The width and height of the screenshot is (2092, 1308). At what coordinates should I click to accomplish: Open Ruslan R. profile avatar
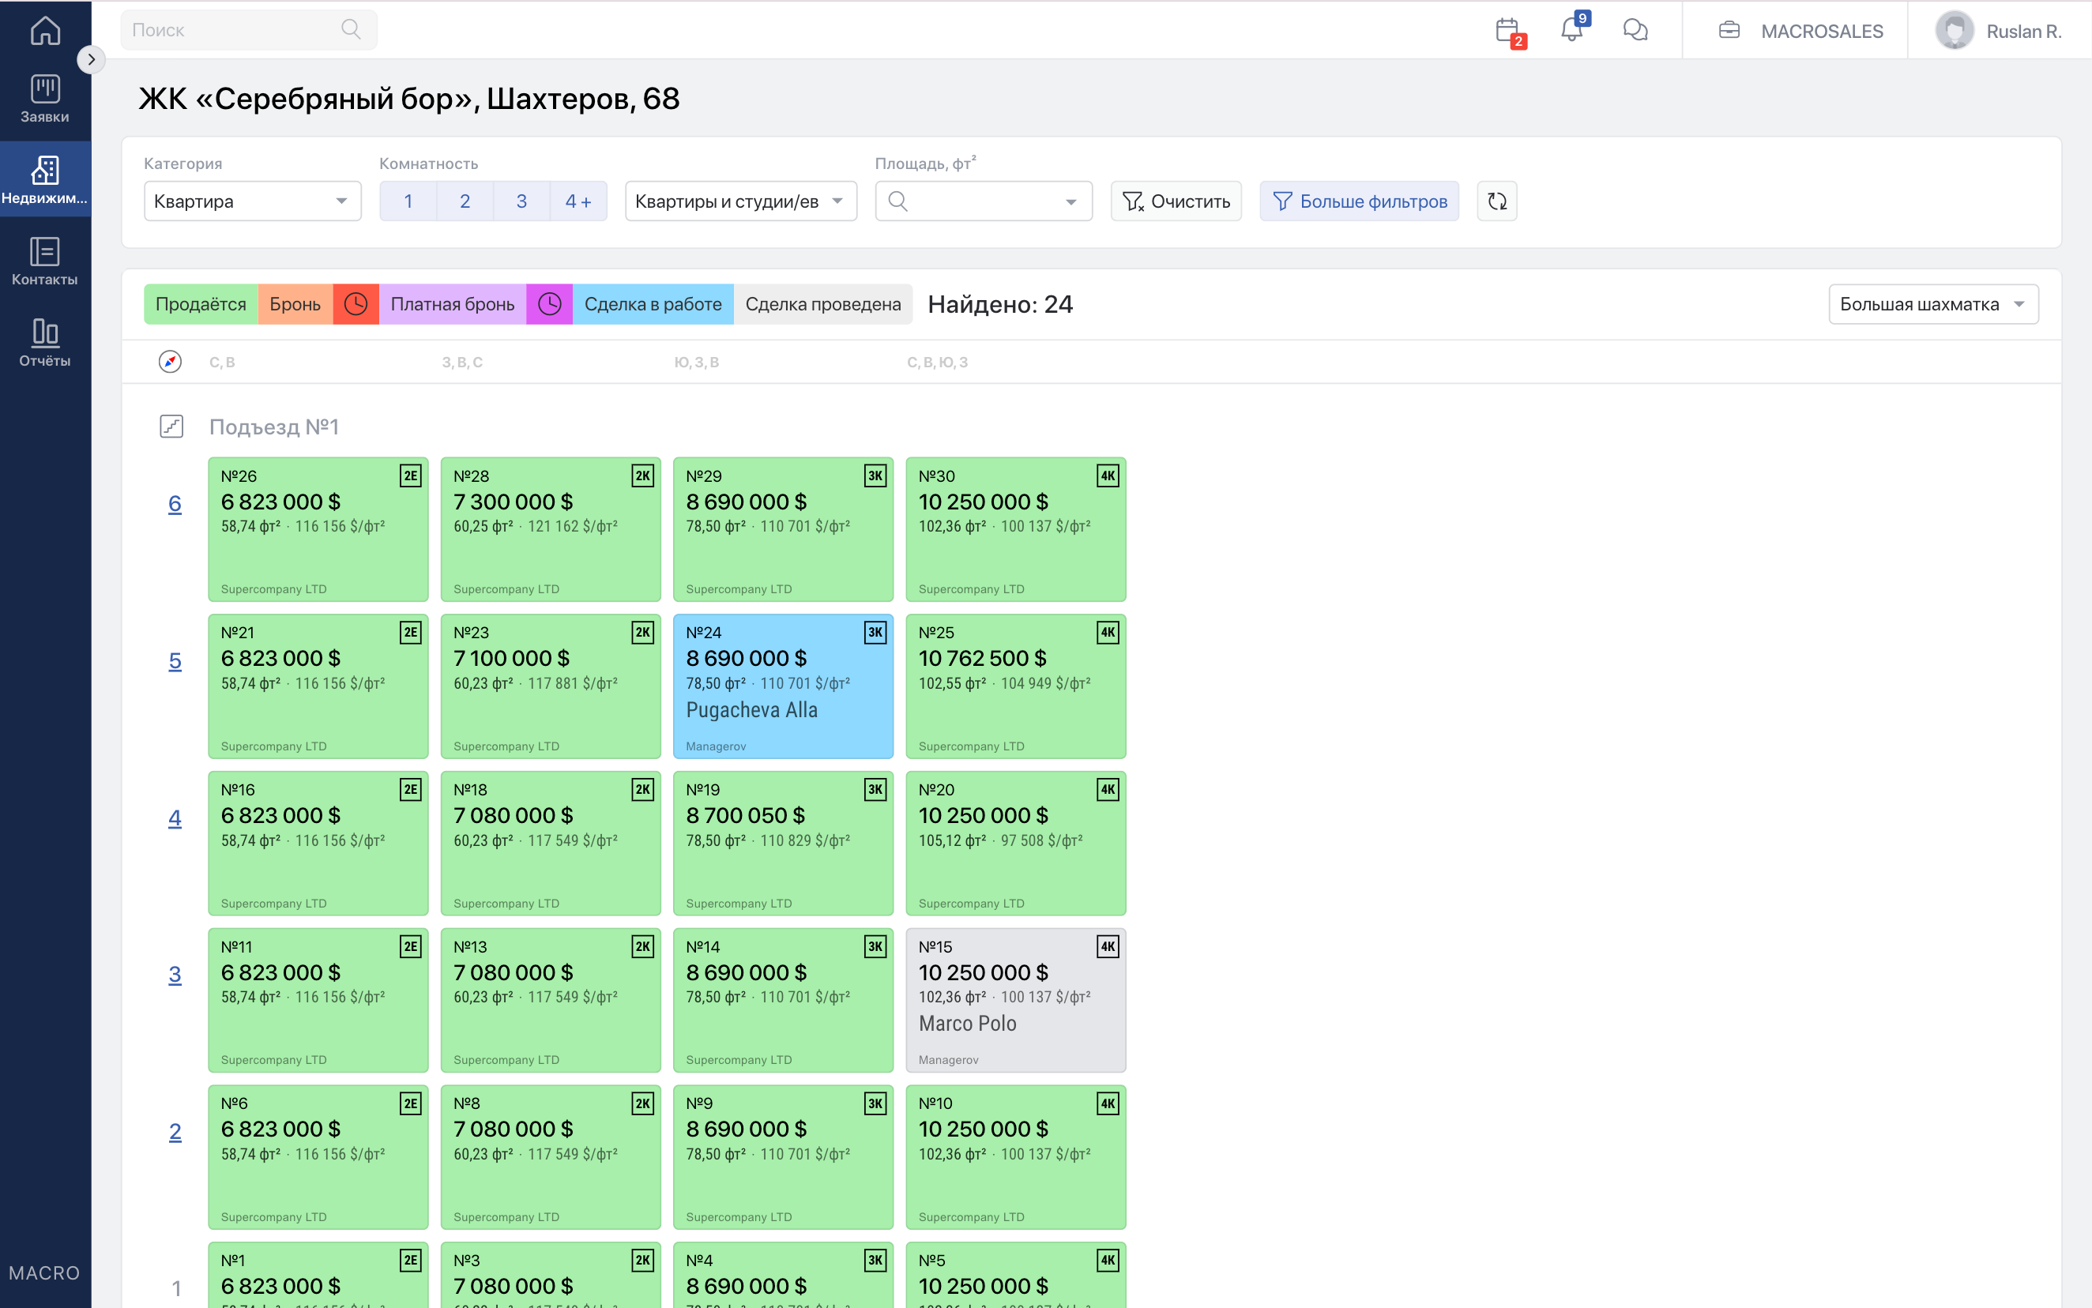(x=1955, y=30)
